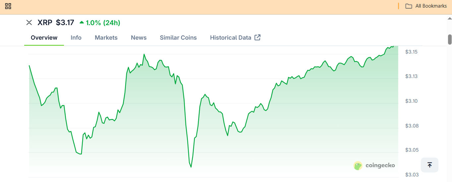Click the XRP $3.17 price text
Screen dimensions: 452x182
pyautogui.click(x=65, y=22)
